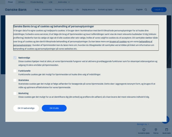Toggle the Nødvendige cookies checkbox
The width and height of the screenshot is (172, 137).
15,58
